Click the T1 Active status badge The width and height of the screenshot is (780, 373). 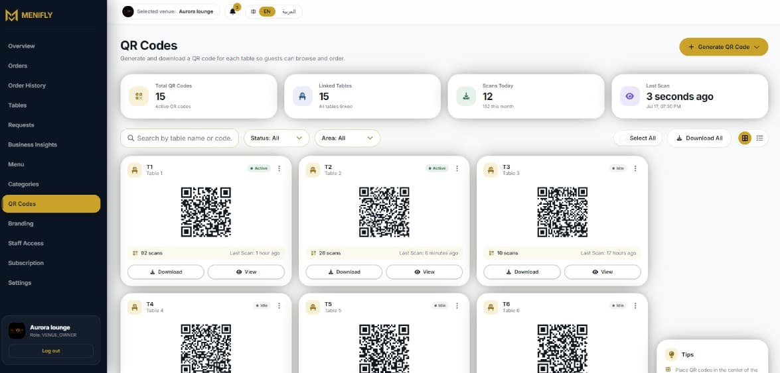tap(259, 168)
